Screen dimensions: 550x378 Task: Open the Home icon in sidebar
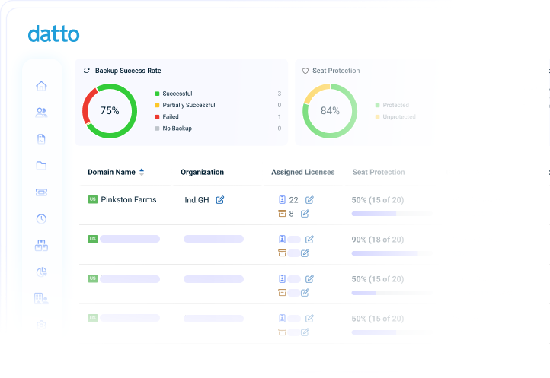click(x=41, y=86)
